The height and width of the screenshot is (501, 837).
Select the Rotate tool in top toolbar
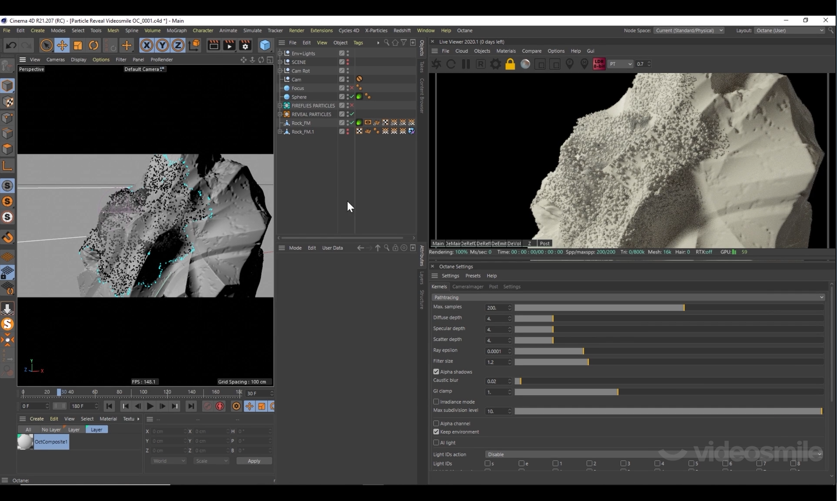click(93, 45)
